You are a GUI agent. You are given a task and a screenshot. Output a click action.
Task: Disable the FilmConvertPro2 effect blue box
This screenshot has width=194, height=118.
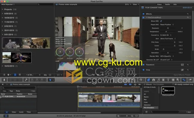[143, 17]
